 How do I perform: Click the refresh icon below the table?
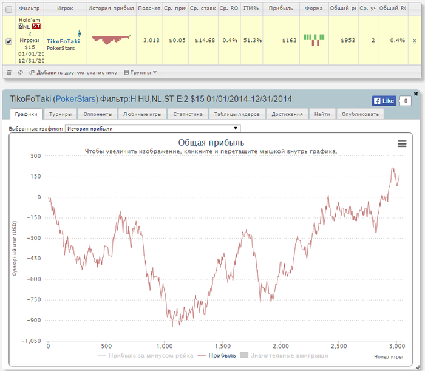click(x=20, y=73)
